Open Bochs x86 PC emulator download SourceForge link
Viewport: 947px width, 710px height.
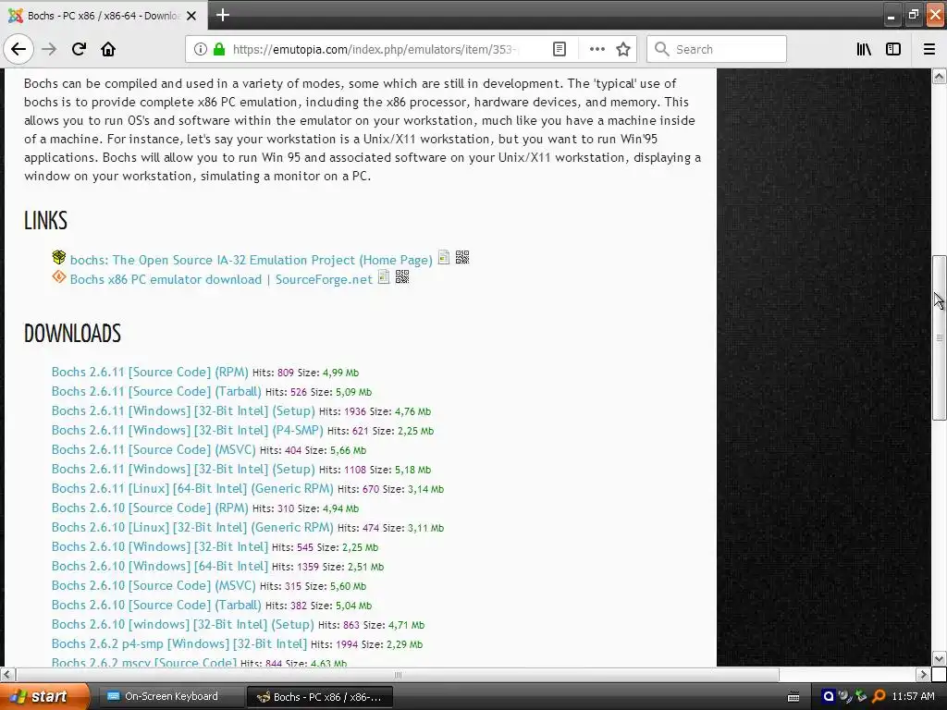click(221, 279)
